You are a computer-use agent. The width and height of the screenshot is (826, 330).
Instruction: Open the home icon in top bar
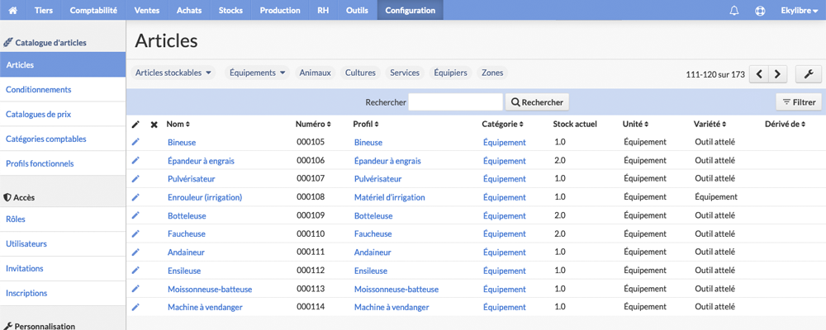tap(13, 10)
